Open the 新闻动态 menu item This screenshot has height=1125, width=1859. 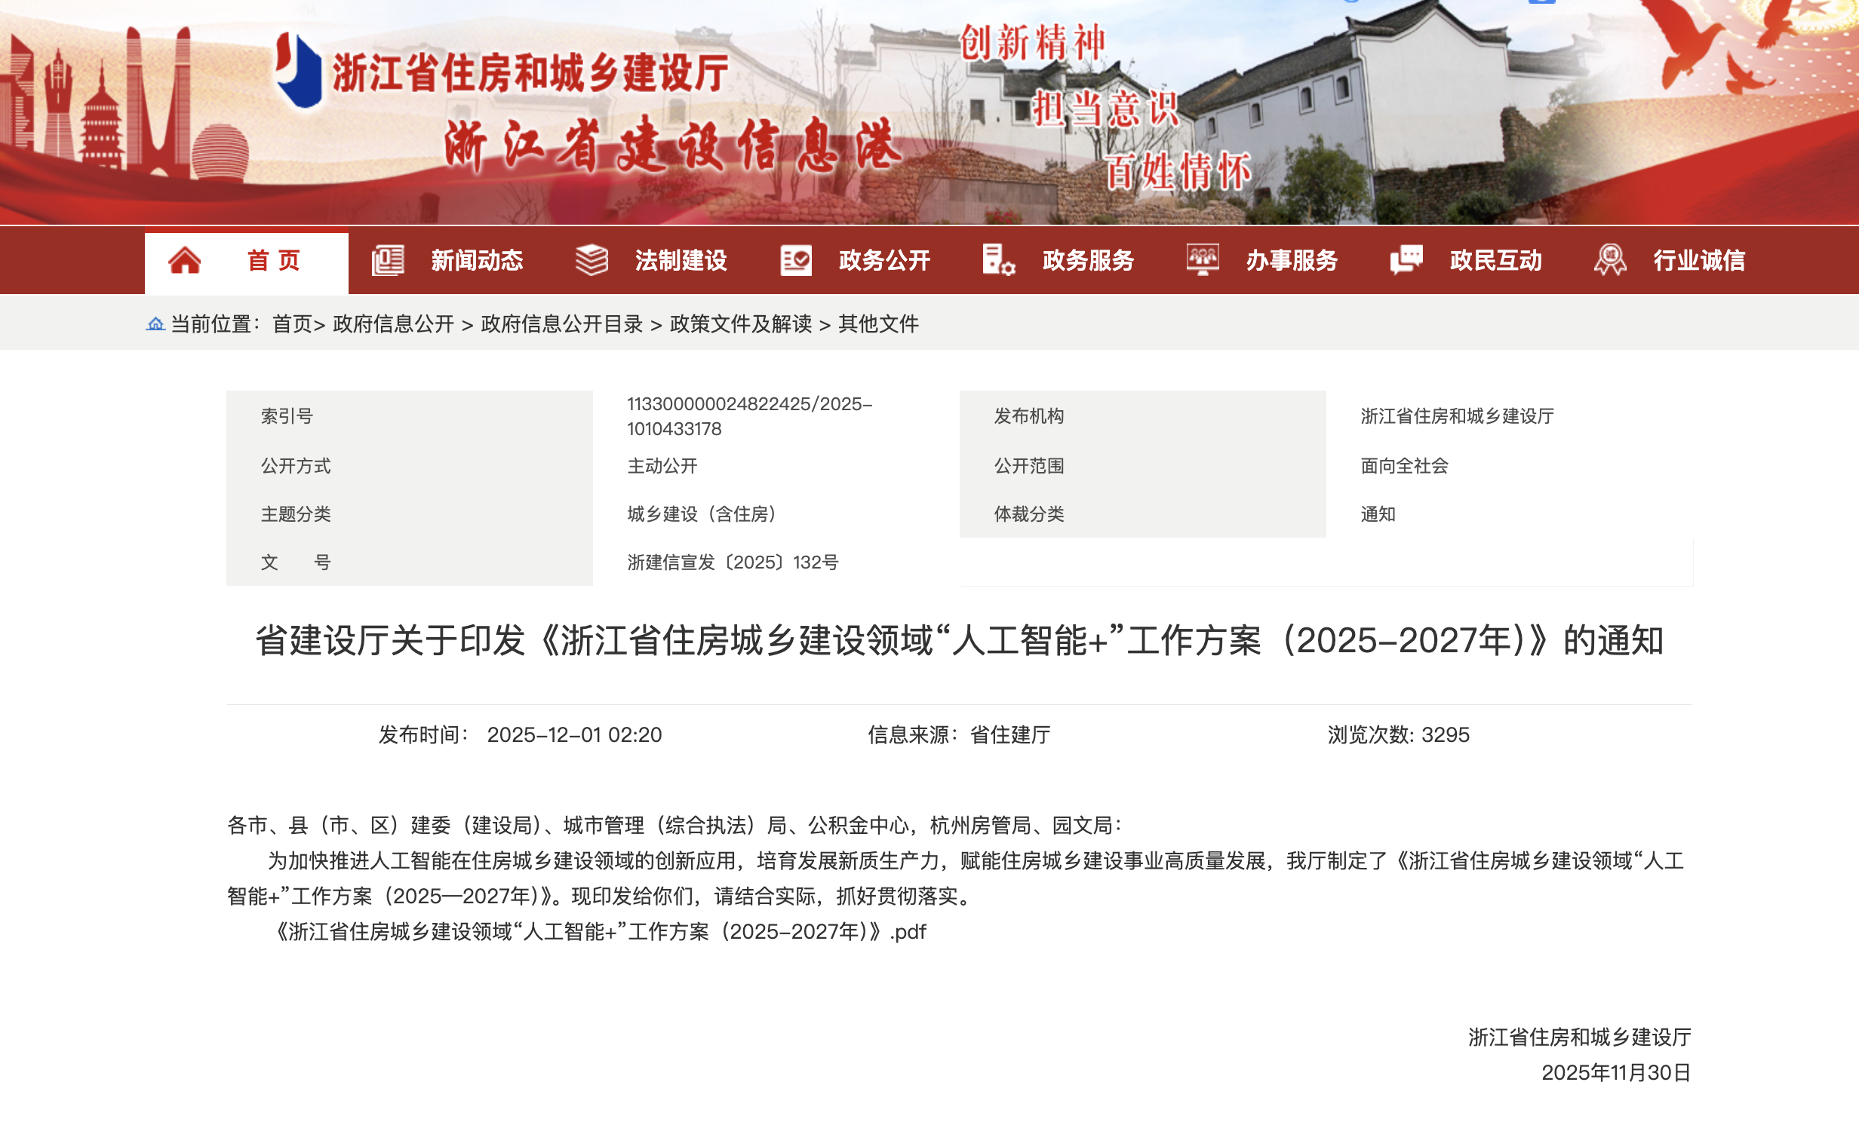coord(477,261)
